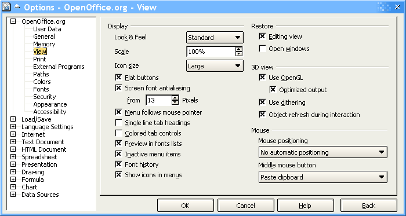Image resolution: width=406 pixels, height=216 pixels.
Task: Check the Open windows restore option
Action: pyautogui.click(x=262, y=49)
